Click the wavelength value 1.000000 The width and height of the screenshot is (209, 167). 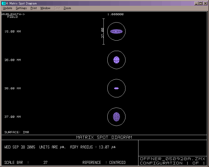click(x=115, y=14)
